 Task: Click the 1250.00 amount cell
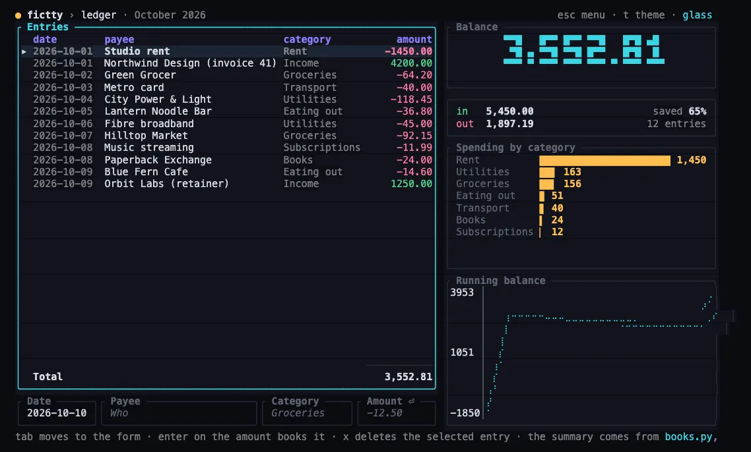[x=411, y=184]
